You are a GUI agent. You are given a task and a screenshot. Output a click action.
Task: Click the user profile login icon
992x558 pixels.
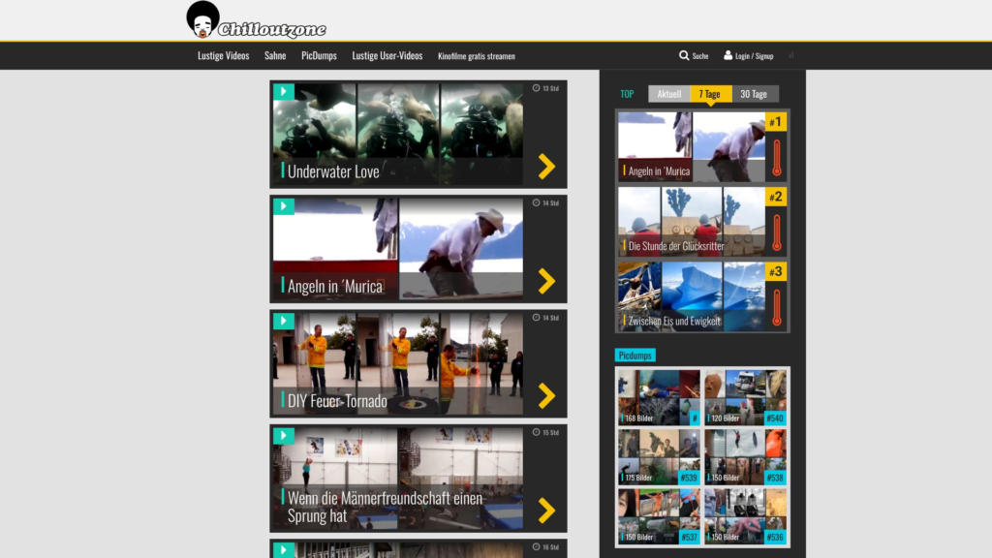point(728,55)
